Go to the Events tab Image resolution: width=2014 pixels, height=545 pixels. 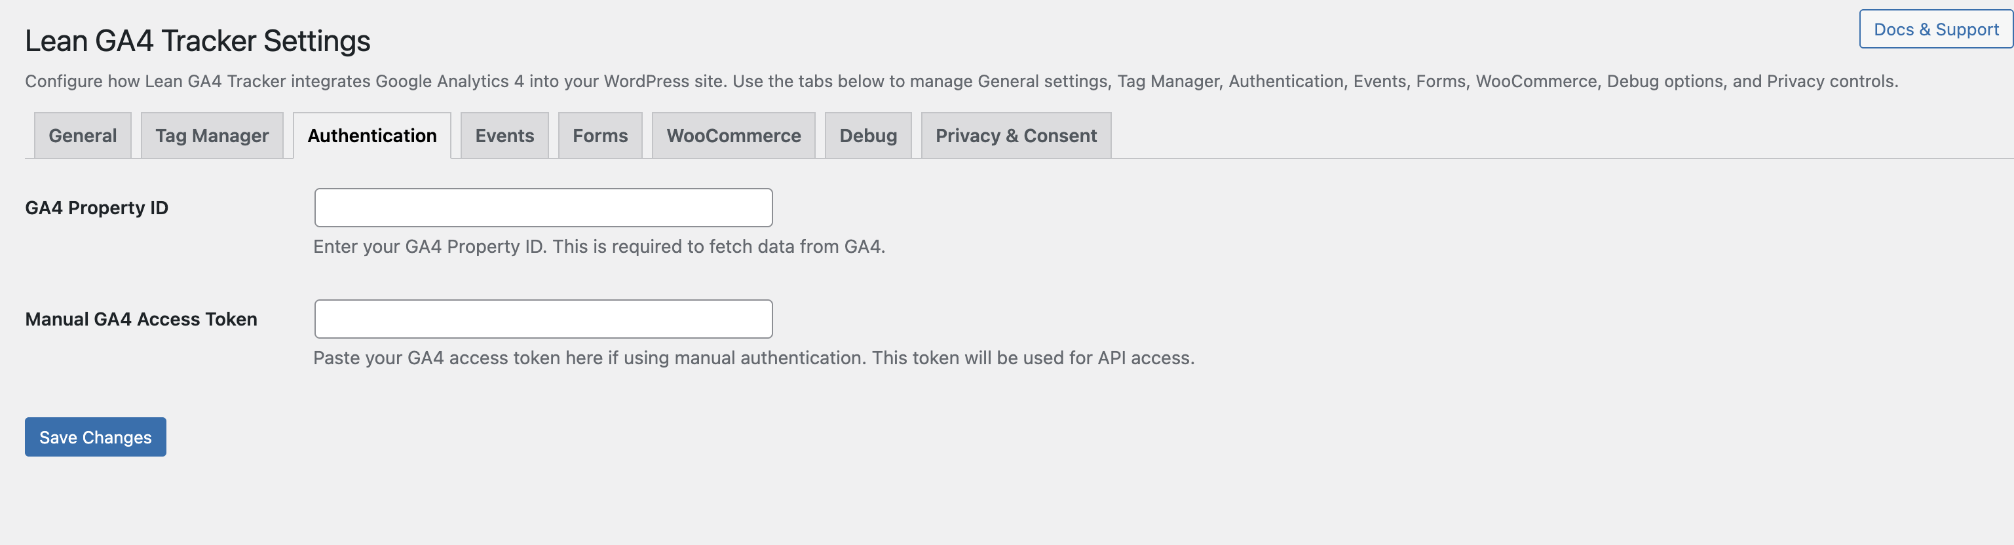pos(504,136)
